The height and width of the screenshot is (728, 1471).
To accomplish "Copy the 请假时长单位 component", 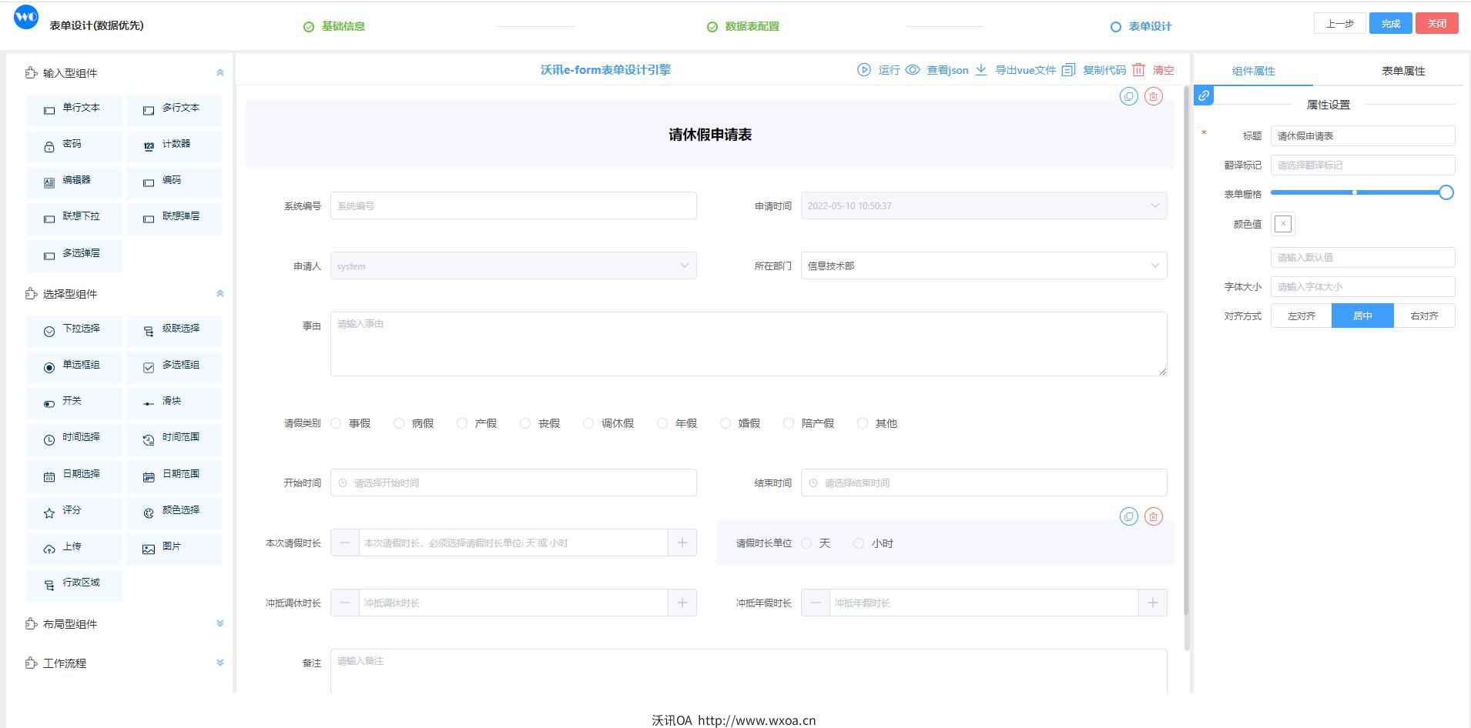I will [1128, 516].
